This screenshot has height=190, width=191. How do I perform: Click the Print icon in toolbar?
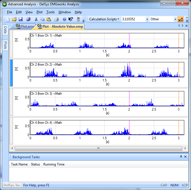click(x=56, y=19)
